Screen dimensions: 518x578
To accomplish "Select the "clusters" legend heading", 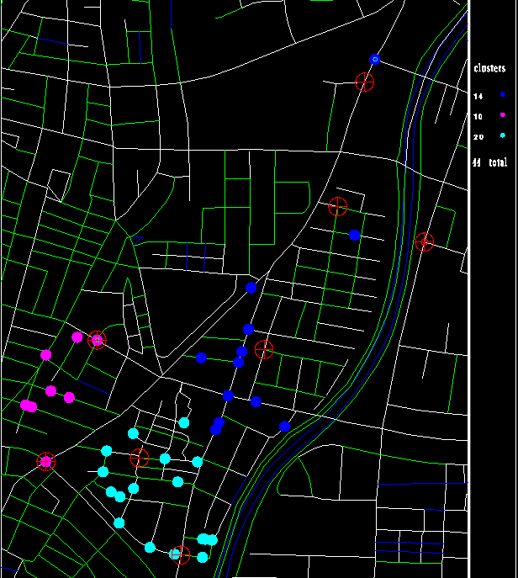I will (489, 68).
